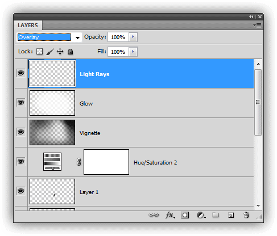Delete layer with trash icon
Image resolution: width=277 pixels, height=236 pixels.
pyautogui.click(x=246, y=215)
